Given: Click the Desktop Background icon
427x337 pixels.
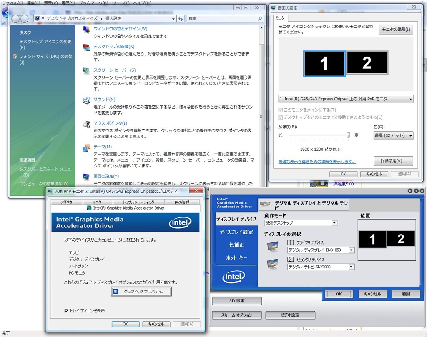Looking at the screenshot, I should pos(86,47).
